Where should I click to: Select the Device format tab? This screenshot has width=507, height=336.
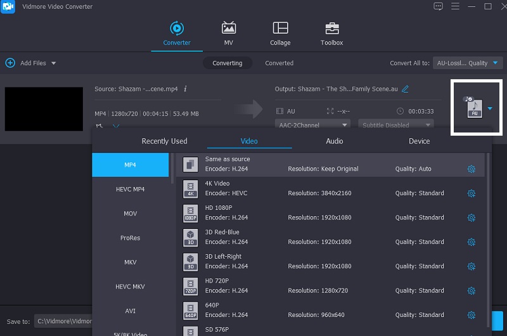tap(419, 141)
